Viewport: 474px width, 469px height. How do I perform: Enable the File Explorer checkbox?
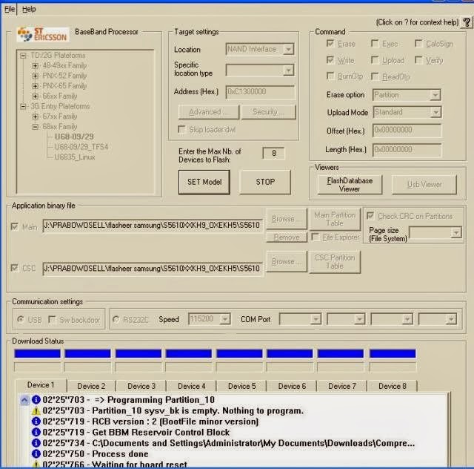pos(315,237)
